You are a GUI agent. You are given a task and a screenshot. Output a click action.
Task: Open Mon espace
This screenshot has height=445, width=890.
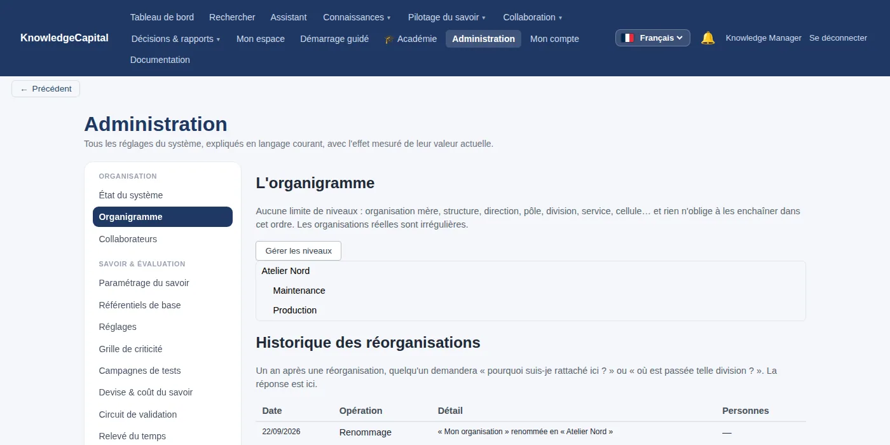[x=261, y=39]
